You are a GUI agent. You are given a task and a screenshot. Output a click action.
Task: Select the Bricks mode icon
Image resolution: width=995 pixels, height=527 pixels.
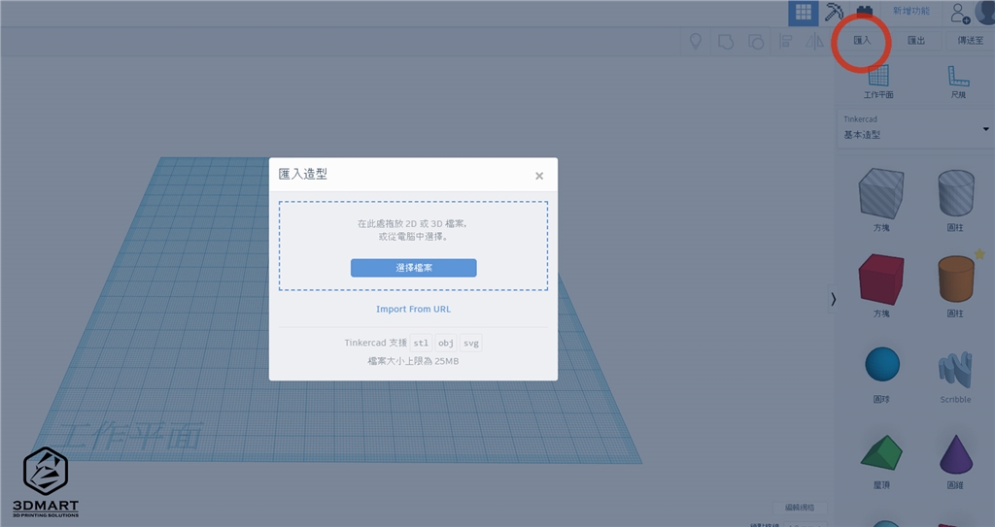pyautogui.click(x=864, y=13)
